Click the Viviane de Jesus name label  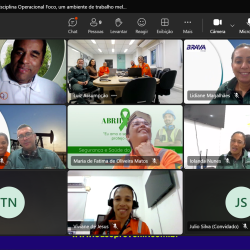(91, 226)
